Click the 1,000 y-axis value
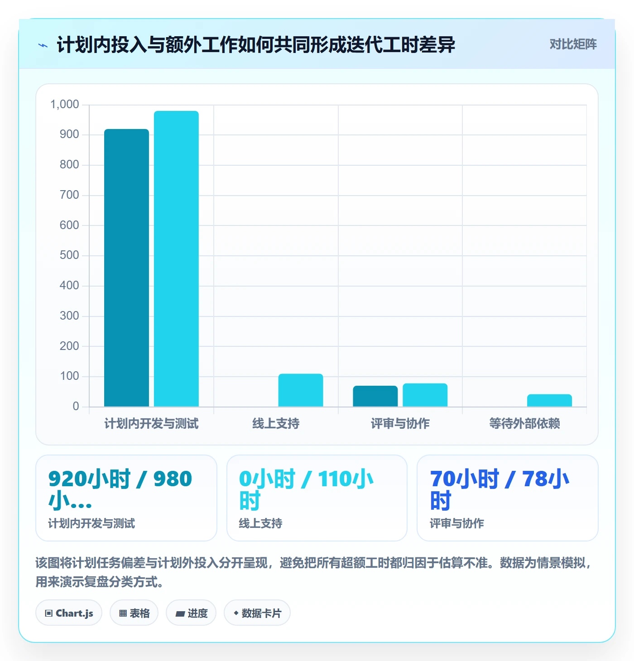The width and height of the screenshot is (634, 661). pos(65,105)
